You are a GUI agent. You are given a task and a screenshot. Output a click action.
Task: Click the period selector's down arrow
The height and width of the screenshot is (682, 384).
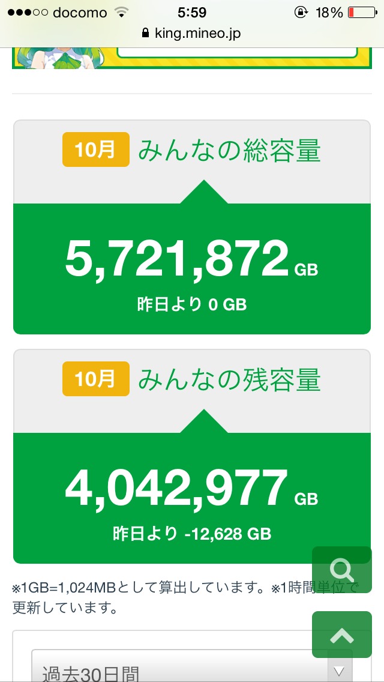[340, 671]
